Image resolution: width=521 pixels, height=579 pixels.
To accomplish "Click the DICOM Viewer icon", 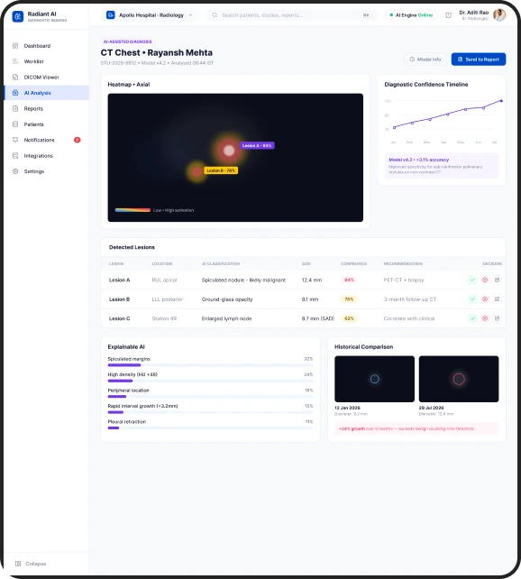I will coord(15,78).
